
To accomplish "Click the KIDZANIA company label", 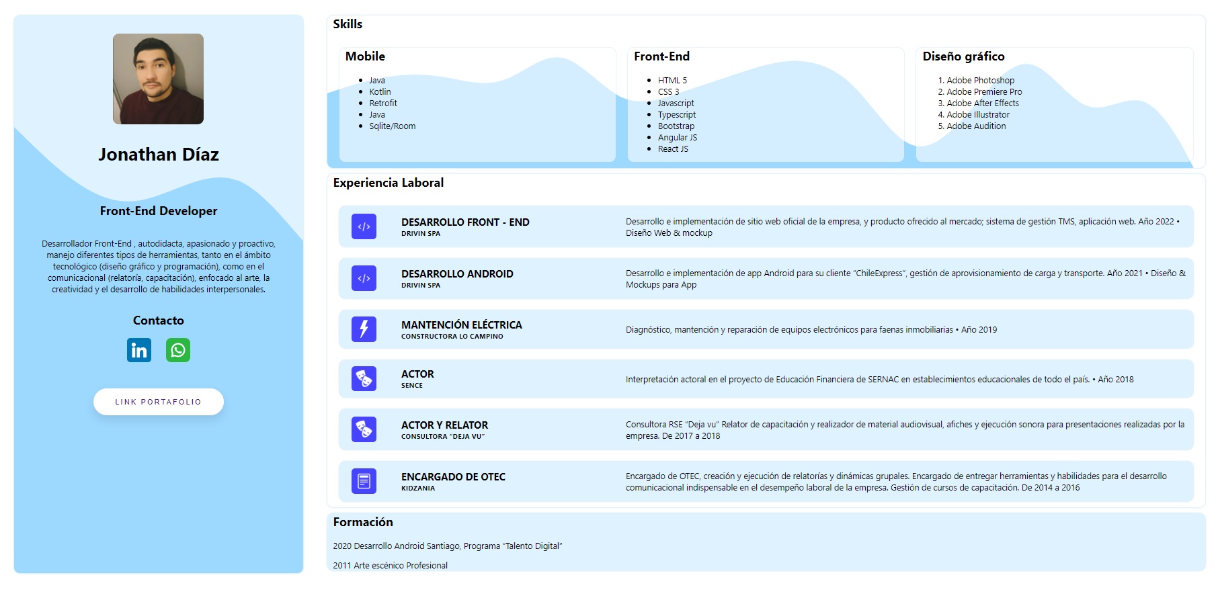I will pos(418,489).
